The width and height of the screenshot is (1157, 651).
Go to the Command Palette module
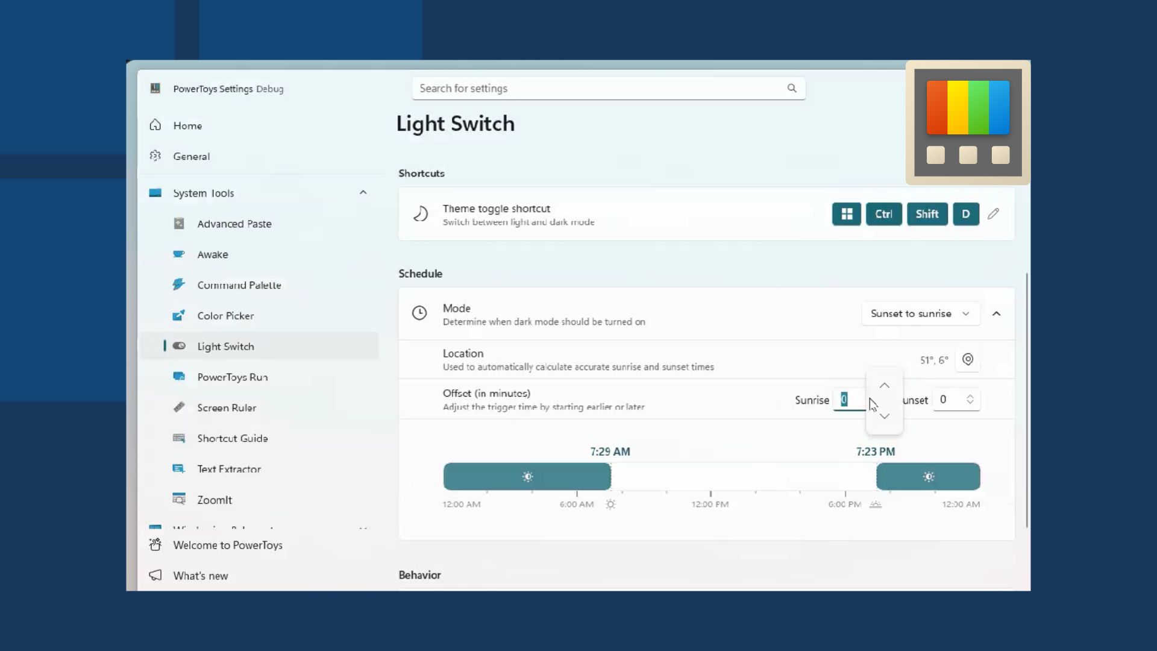239,285
